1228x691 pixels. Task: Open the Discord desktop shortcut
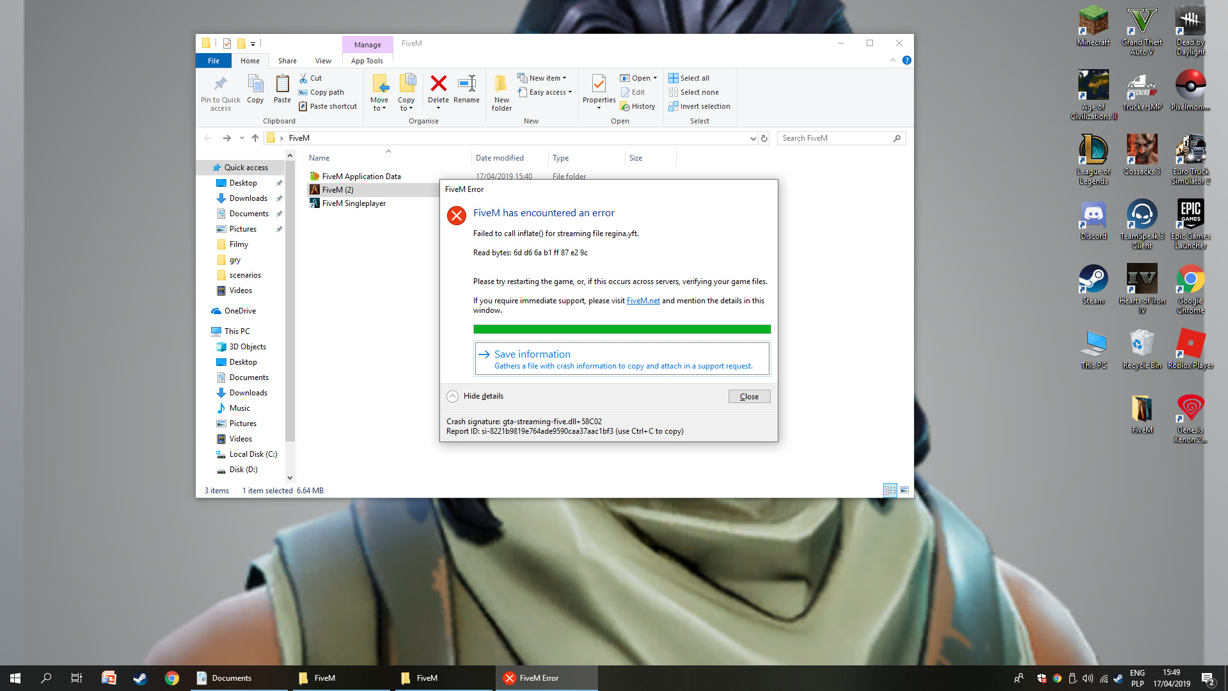(x=1094, y=221)
